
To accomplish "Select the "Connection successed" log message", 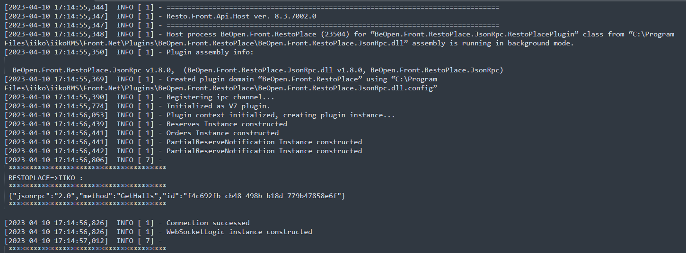I will (208, 223).
